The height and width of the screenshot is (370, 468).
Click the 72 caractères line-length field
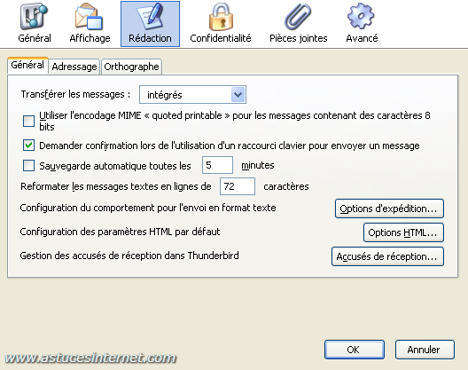pos(238,186)
